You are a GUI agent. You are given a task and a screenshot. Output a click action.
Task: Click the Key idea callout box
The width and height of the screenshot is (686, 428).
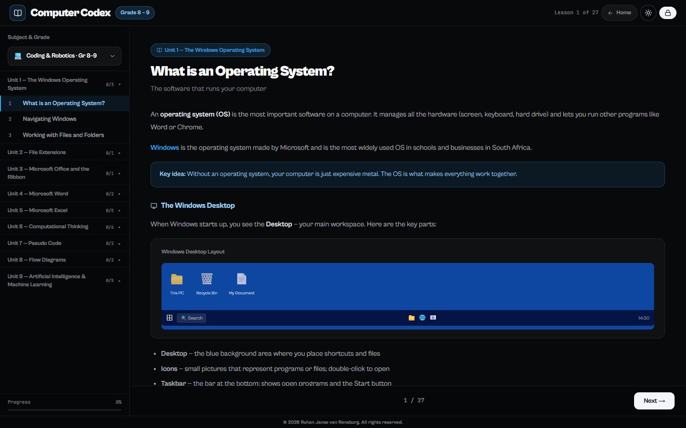pyautogui.click(x=407, y=174)
